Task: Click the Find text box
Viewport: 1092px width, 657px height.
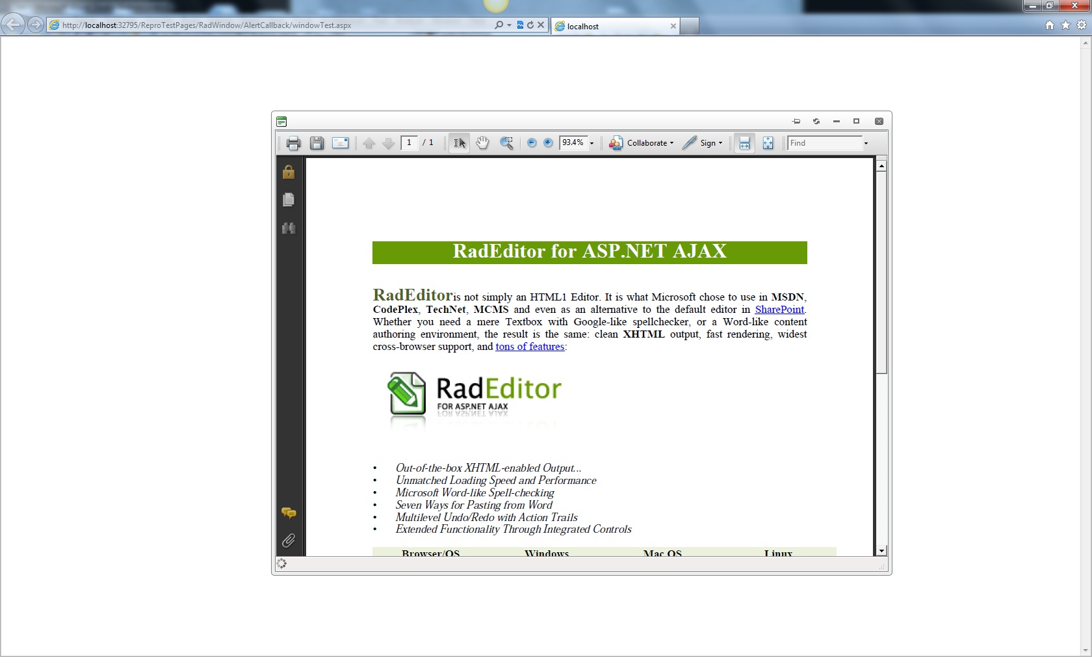Action: point(825,143)
